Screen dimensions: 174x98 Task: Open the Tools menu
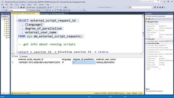pos(35,5)
